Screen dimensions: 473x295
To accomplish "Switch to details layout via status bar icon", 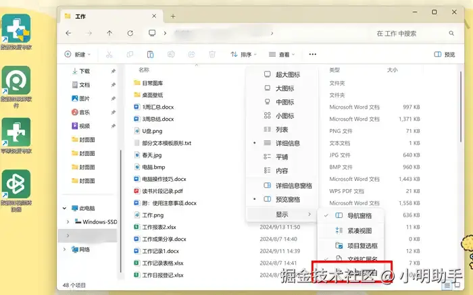I will pyautogui.click(x=447, y=285).
